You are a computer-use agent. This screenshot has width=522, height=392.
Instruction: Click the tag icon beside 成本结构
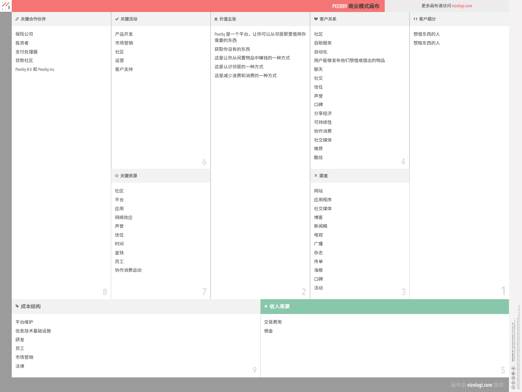[x=17, y=306]
